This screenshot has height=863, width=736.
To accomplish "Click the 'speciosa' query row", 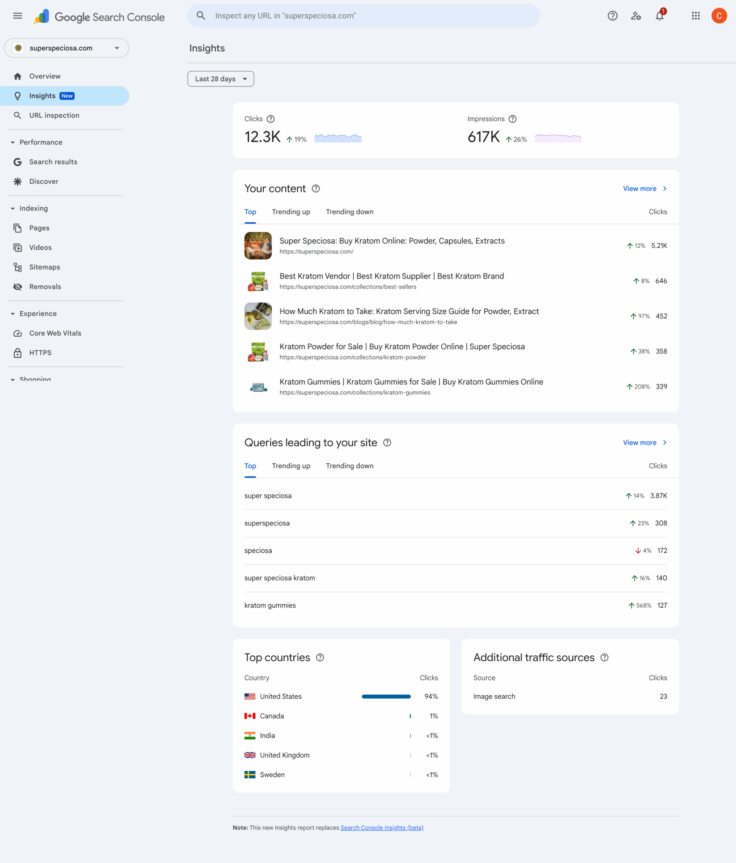I will pyautogui.click(x=455, y=551).
